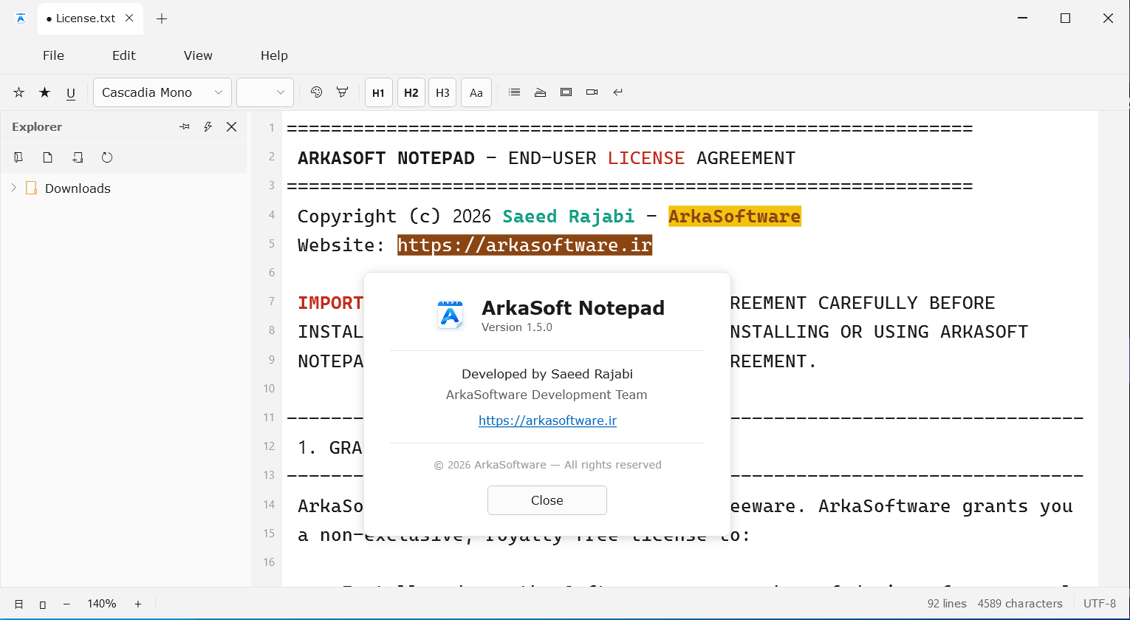Refresh the Explorer file list

[x=107, y=157]
